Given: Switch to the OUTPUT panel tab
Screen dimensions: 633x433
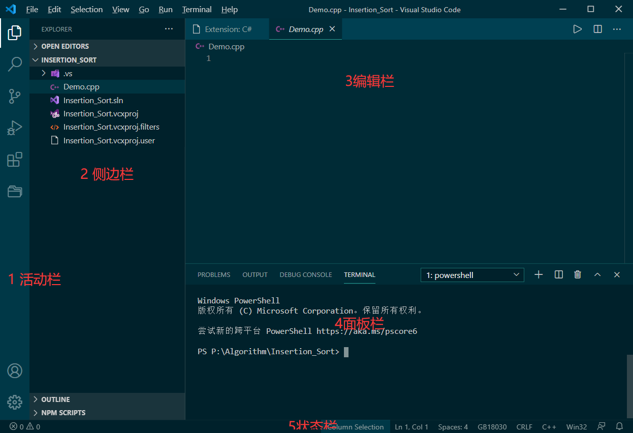Looking at the screenshot, I should coord(255,274).
